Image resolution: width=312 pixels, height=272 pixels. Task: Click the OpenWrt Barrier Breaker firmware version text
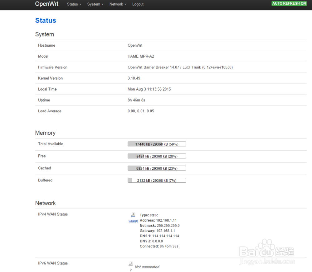[180, 67]
